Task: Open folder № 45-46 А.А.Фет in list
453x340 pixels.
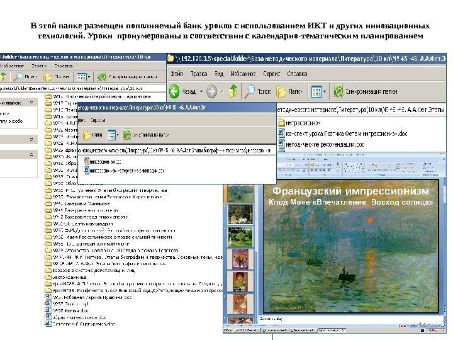Action: 106,264
